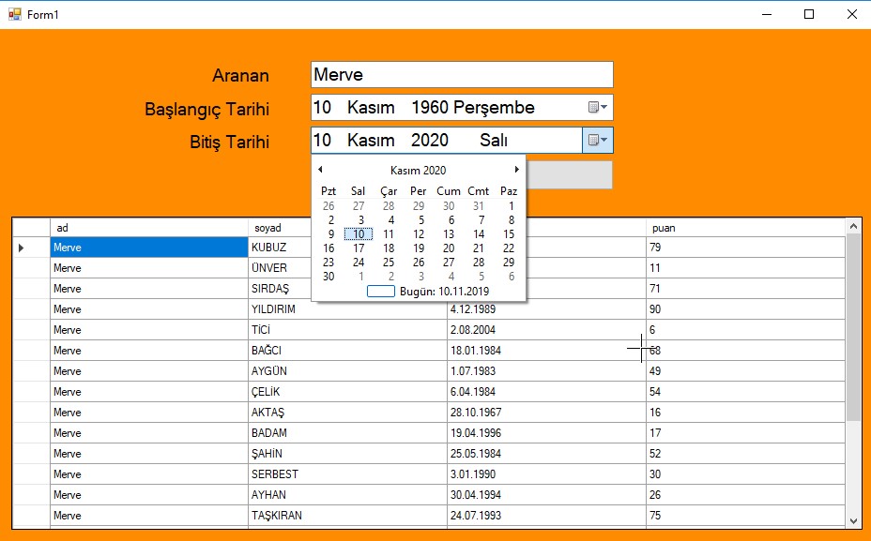The height and width of the screenshot is (541, 871).
Task: Open Başlangıç Tarihi calendar dropdown
Action: 598,108
